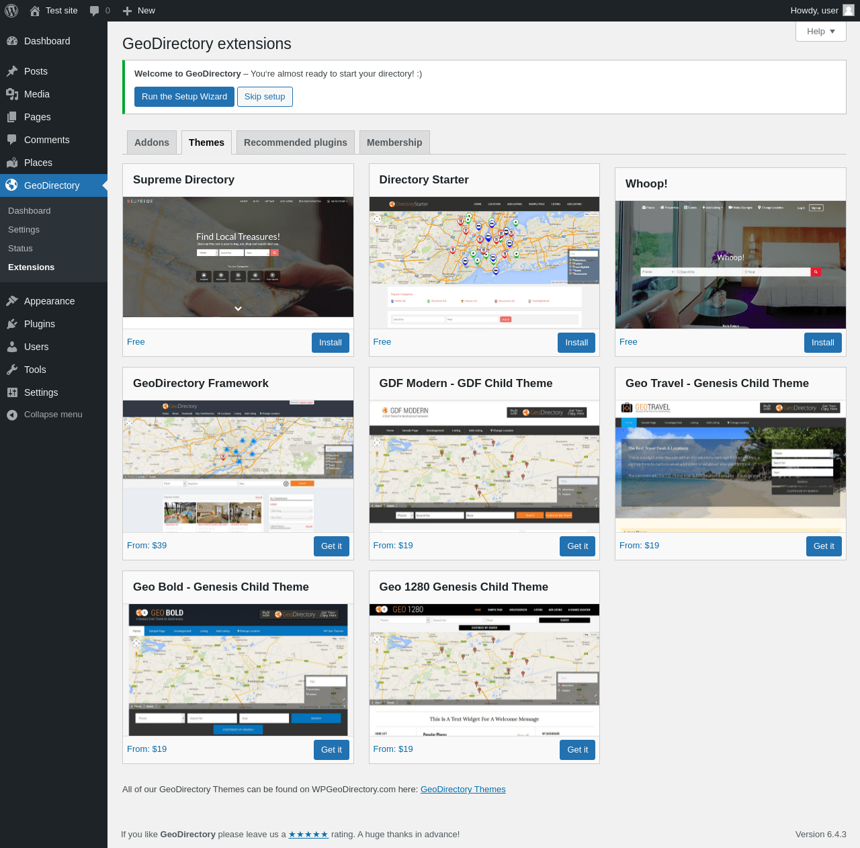Click the Appearance paintbrush icon
The height and width of the screenshot is (848, 860).
point(12,301)
